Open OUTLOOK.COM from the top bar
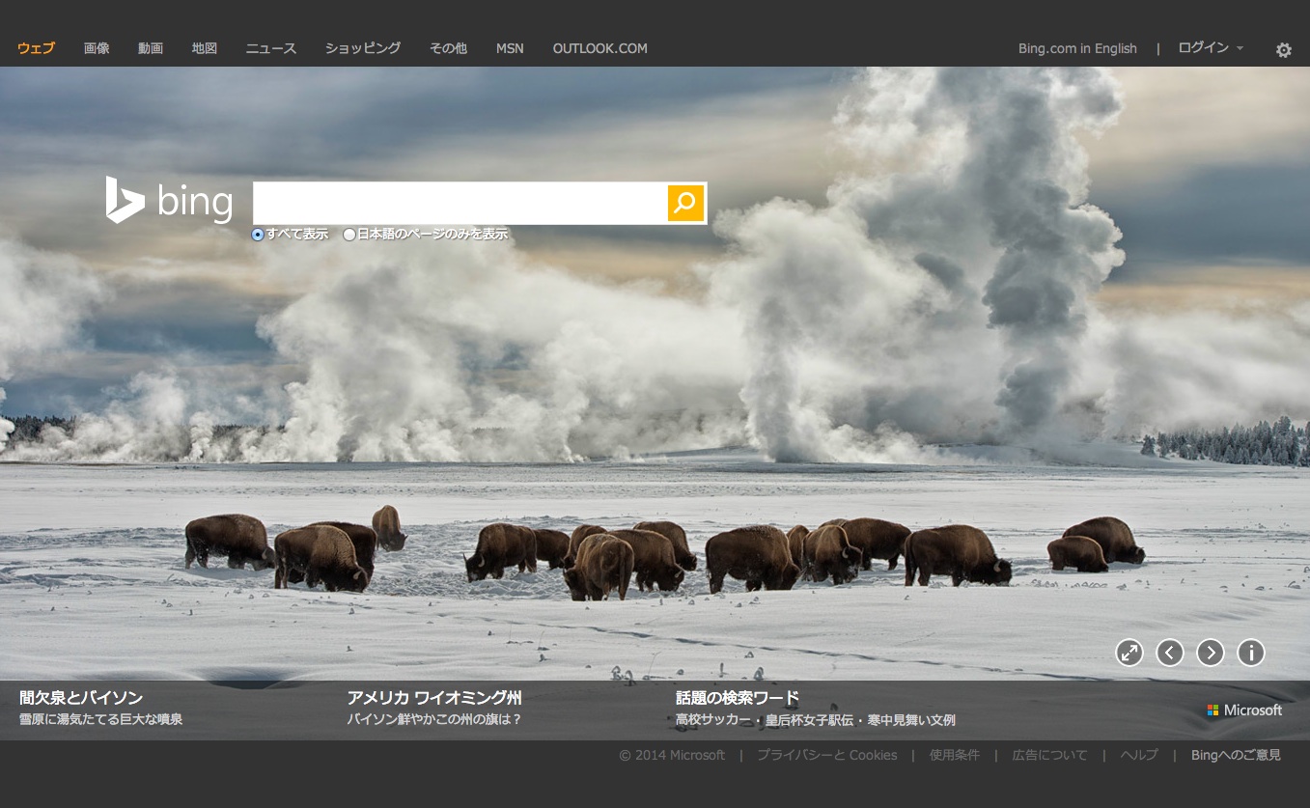The height and width of the screenshot is (808, 1310). pyautogui.click(x=599, y=48)
